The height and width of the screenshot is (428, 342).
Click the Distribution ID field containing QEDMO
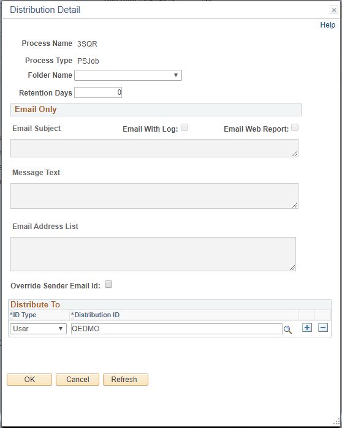click(x=177, y=329)
